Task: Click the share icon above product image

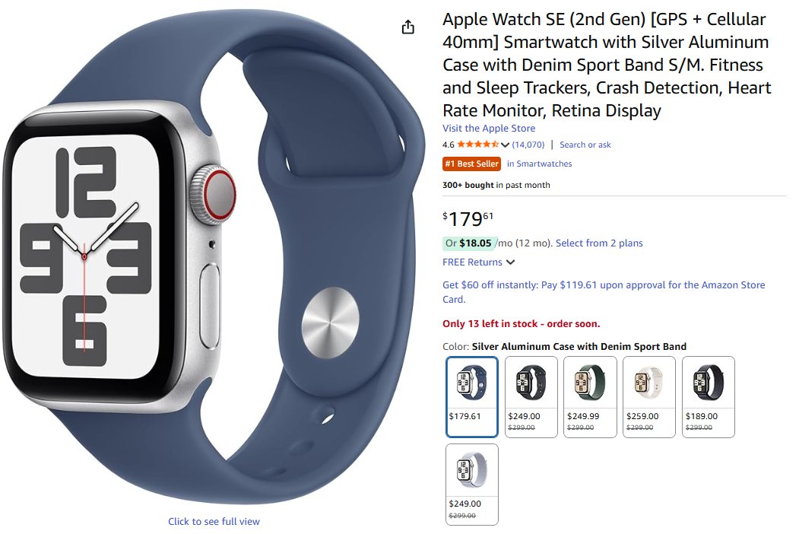Action: coord(407,27)
